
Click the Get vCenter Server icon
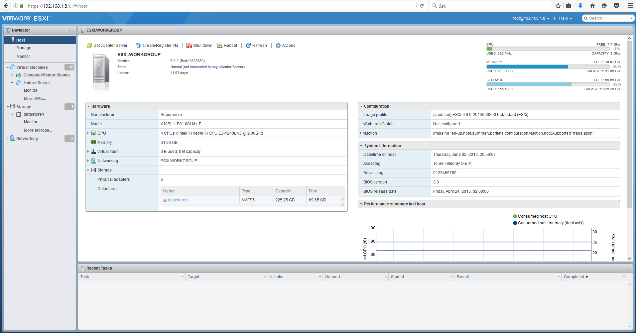tap(89, 46)
